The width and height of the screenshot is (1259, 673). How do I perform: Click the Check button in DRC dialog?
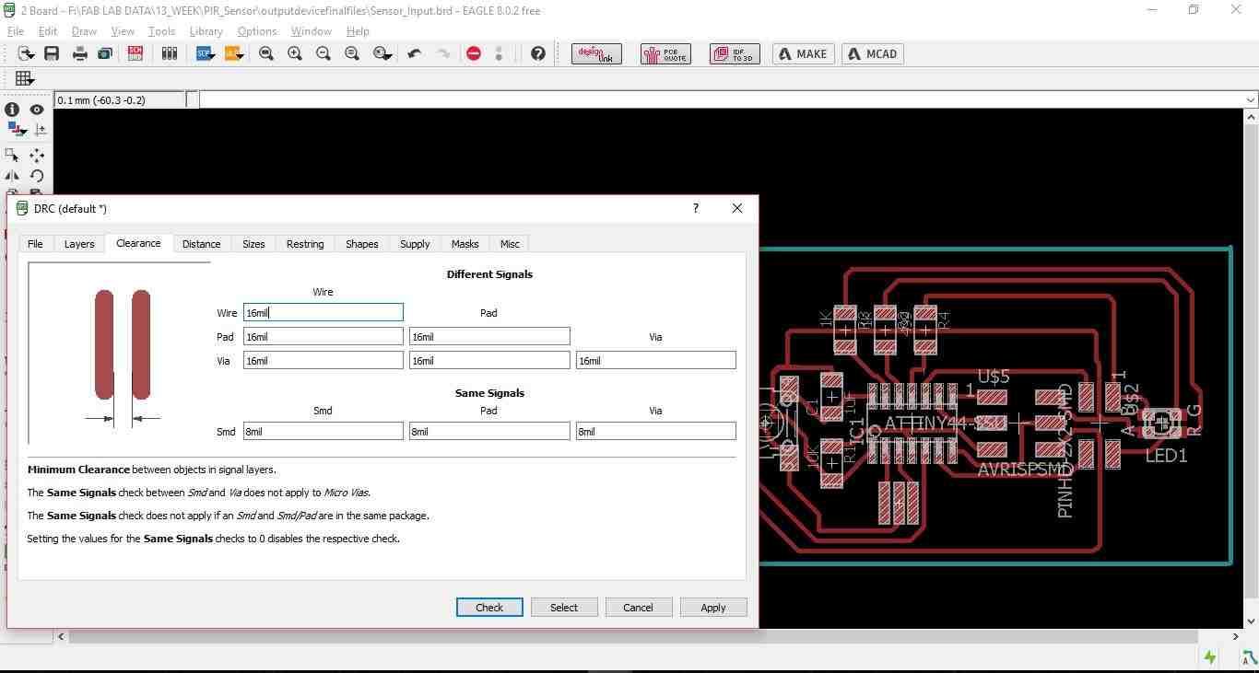(x=489, y=608)
